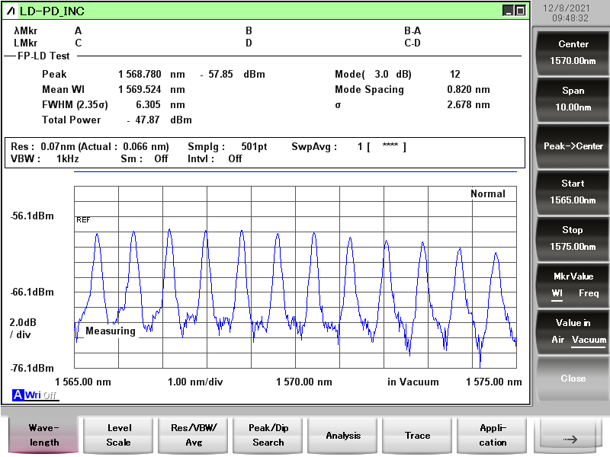Open the Analysis menu
610x457 pixels.
(x=342, y=436)
